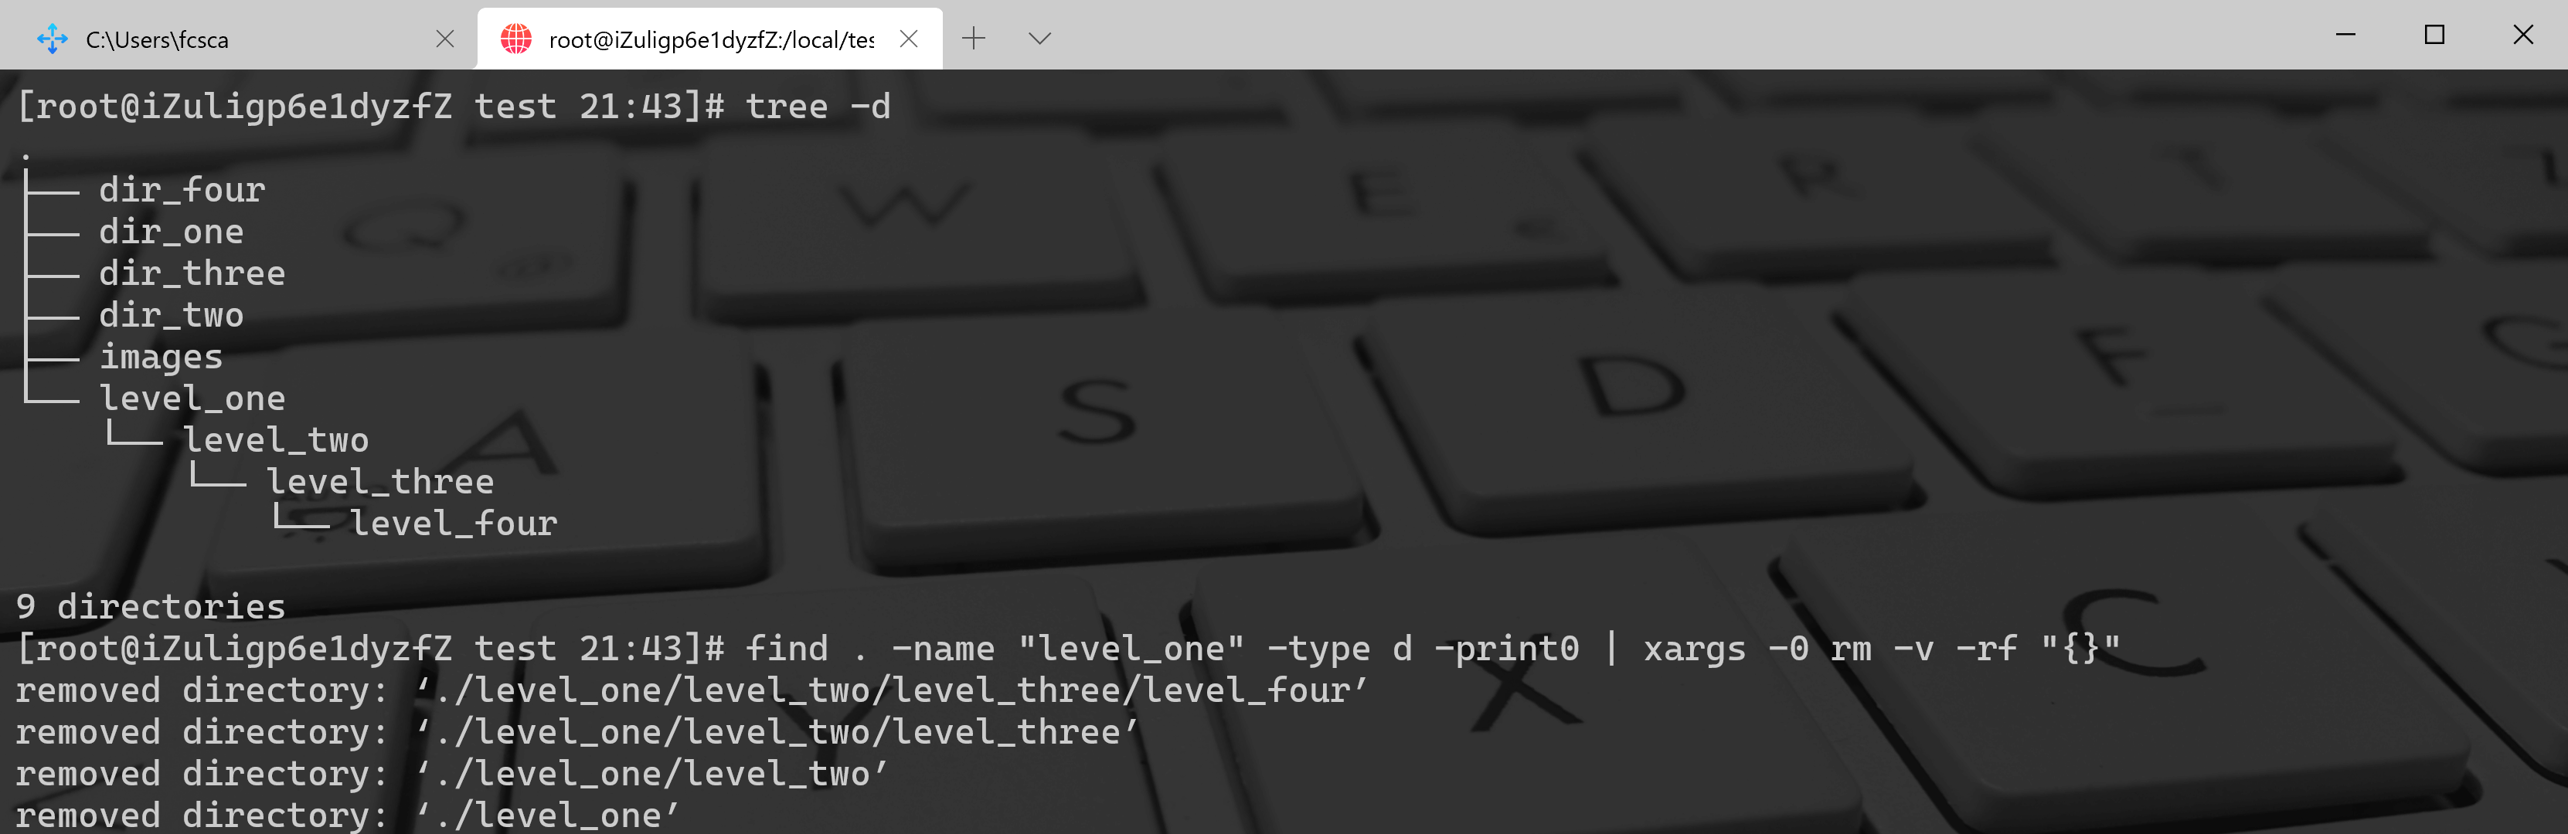Minimize the terminal window
The height and width of the screenshot is (834, 2568).
click(x=2345, y=35)
